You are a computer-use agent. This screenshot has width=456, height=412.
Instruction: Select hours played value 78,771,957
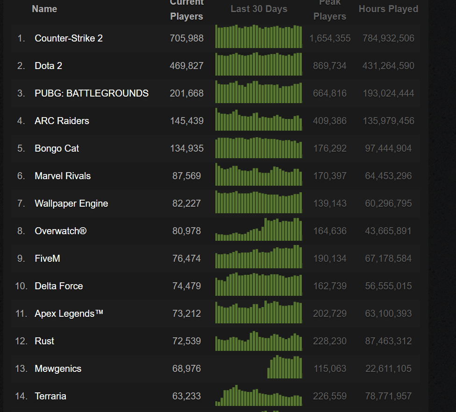(x=389, y=396)
